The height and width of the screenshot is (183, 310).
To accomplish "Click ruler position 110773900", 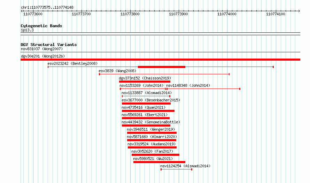I will click(x=178, y=14).
